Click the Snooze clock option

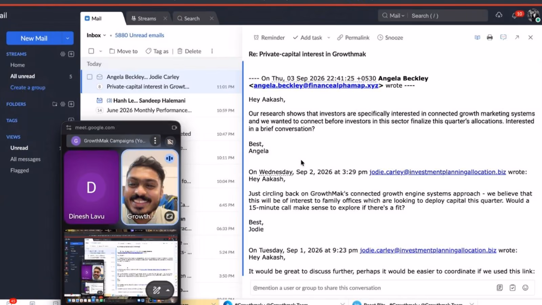click(390, 38)
